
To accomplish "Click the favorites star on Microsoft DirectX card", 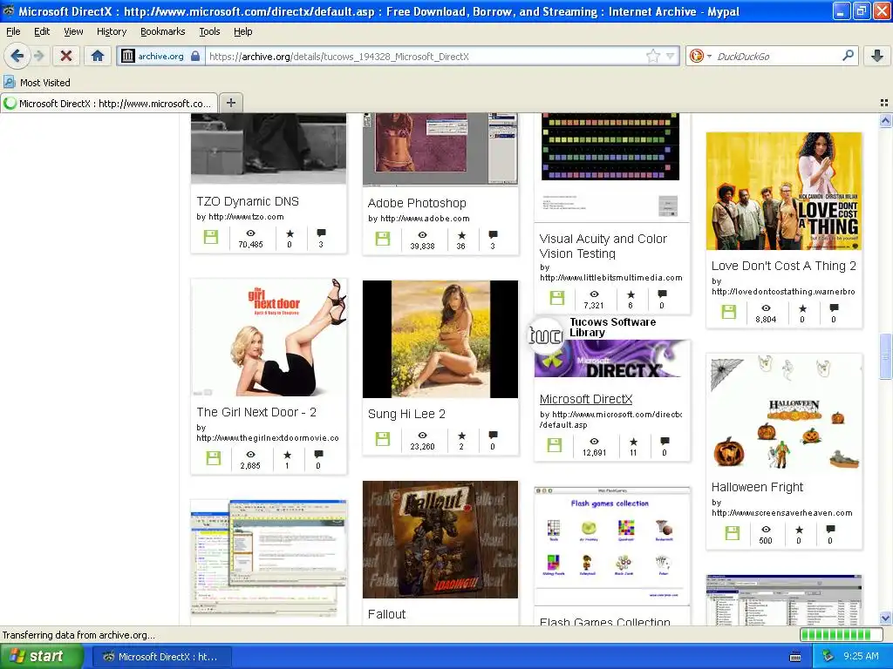I will [x=633, y=442].
